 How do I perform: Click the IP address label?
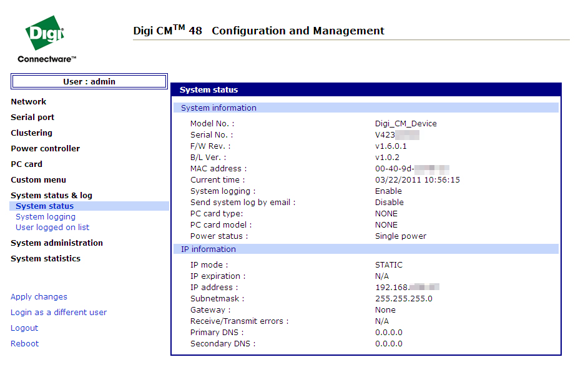click(214, 288)
